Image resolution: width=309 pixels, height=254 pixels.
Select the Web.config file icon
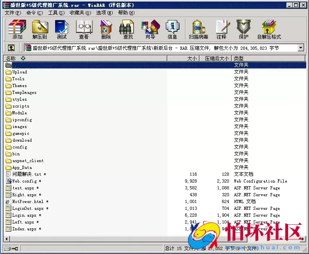pyautogui.click(x=8, y=181)
